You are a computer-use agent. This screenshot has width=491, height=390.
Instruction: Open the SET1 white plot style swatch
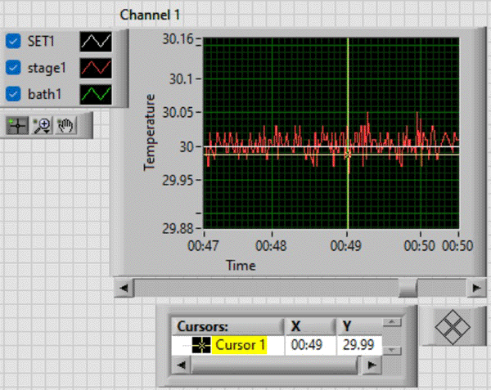[x=96, y=41]
